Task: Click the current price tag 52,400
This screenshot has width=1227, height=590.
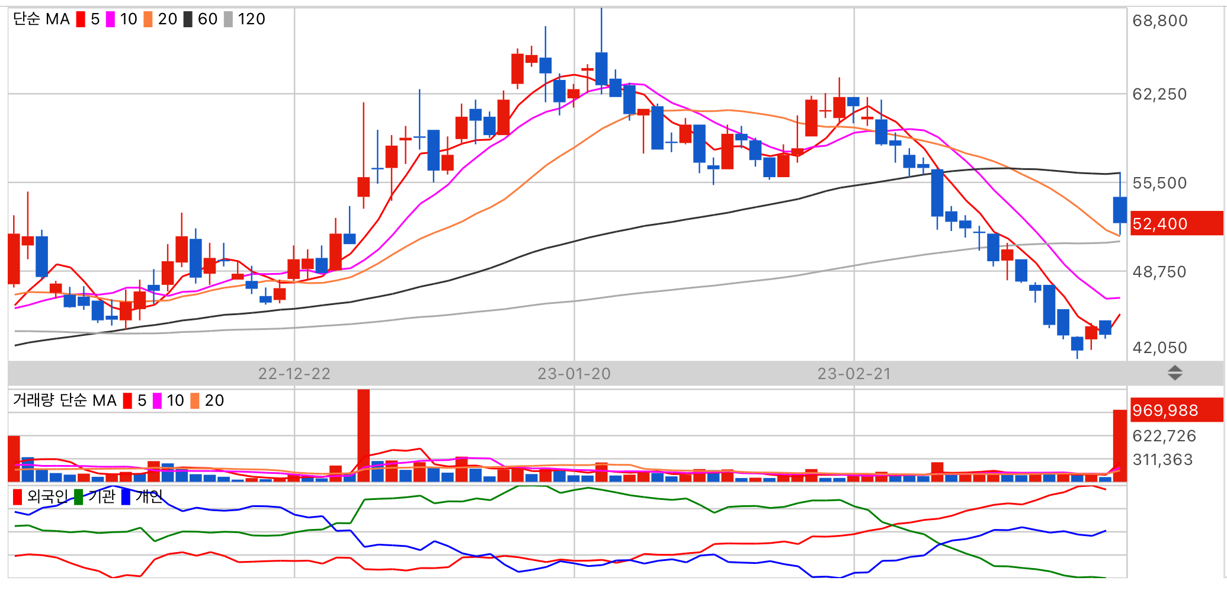Action: click(x=1177, y=223)
